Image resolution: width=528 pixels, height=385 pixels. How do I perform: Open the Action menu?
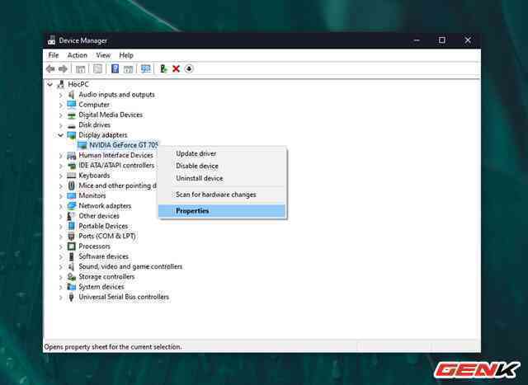click(x=77, y=55)
